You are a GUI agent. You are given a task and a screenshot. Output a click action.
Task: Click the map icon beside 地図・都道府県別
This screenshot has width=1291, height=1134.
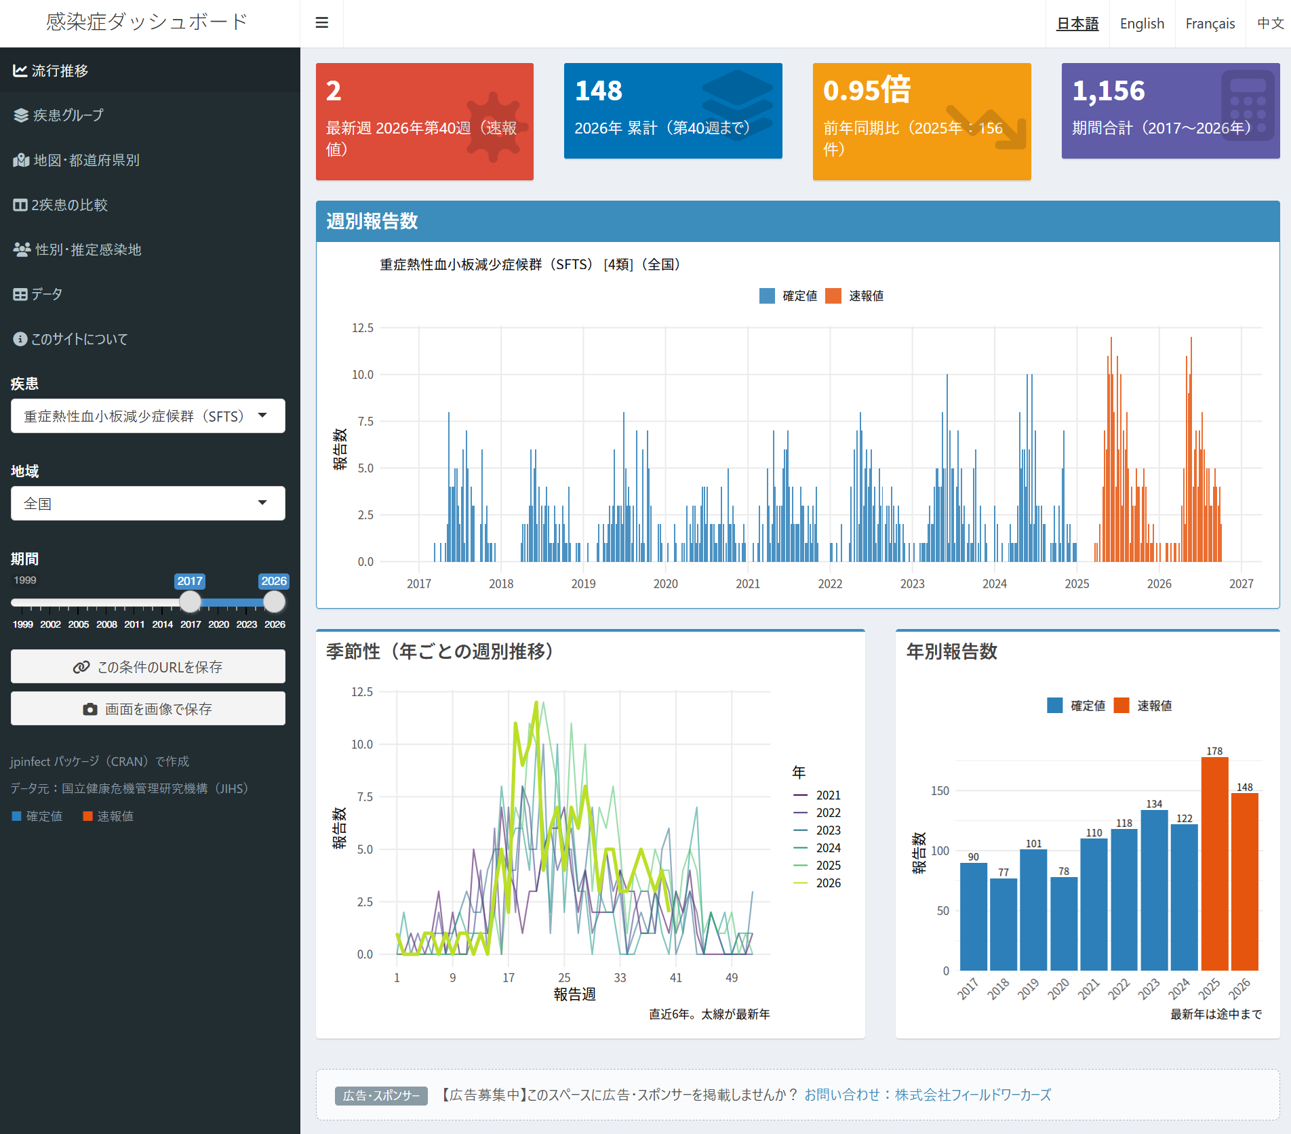(21, 160)
